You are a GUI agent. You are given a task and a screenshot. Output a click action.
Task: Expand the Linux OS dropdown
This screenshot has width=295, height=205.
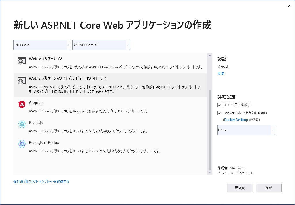click(x=246, y=130)
